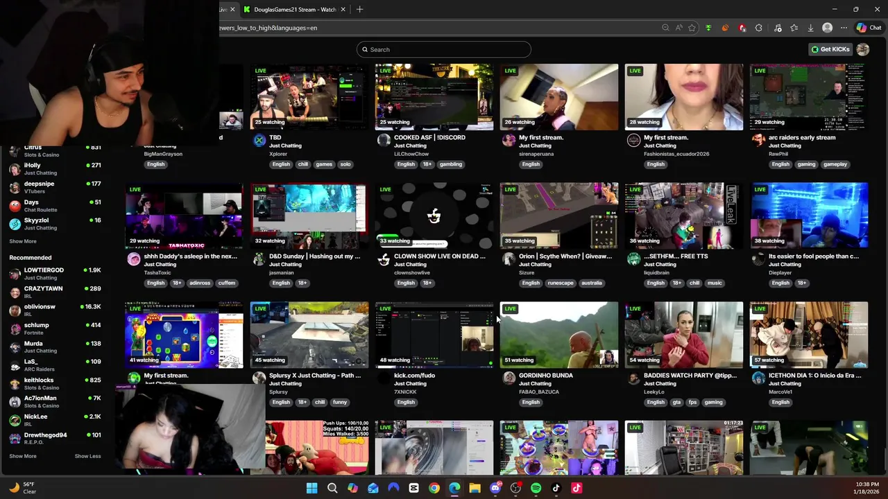Open Windows taskbar search
The image size is (888, 499).
332,488
